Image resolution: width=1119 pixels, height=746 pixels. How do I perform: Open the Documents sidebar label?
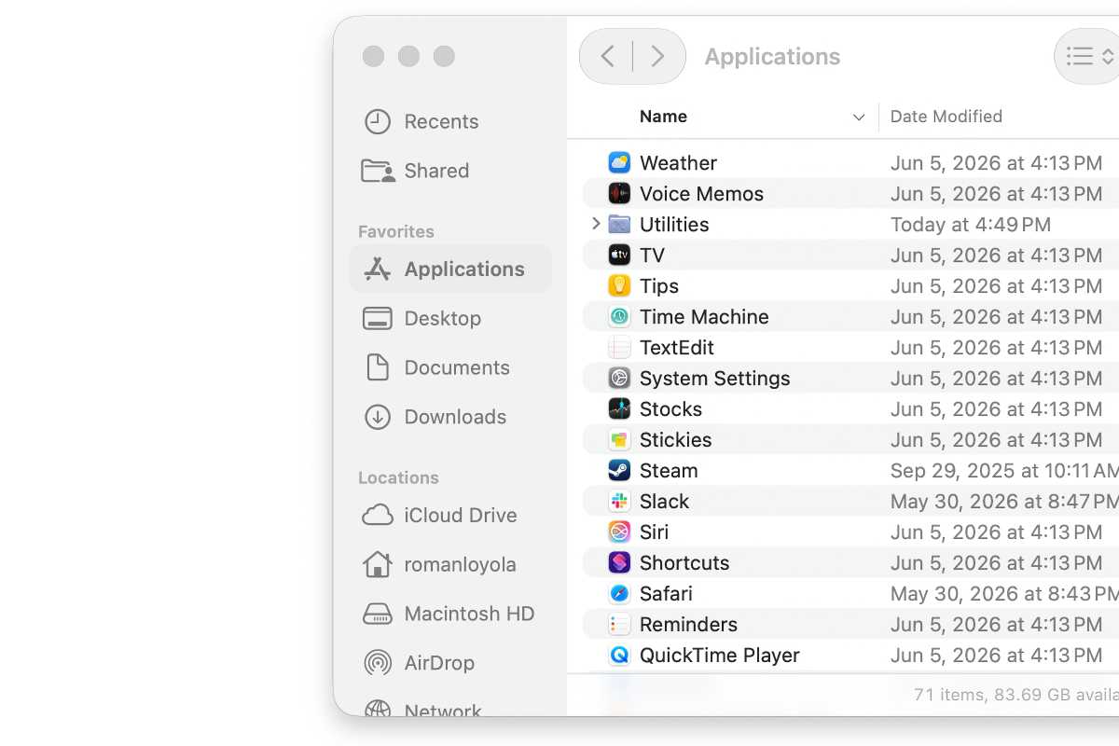click(x=457, y=367)
